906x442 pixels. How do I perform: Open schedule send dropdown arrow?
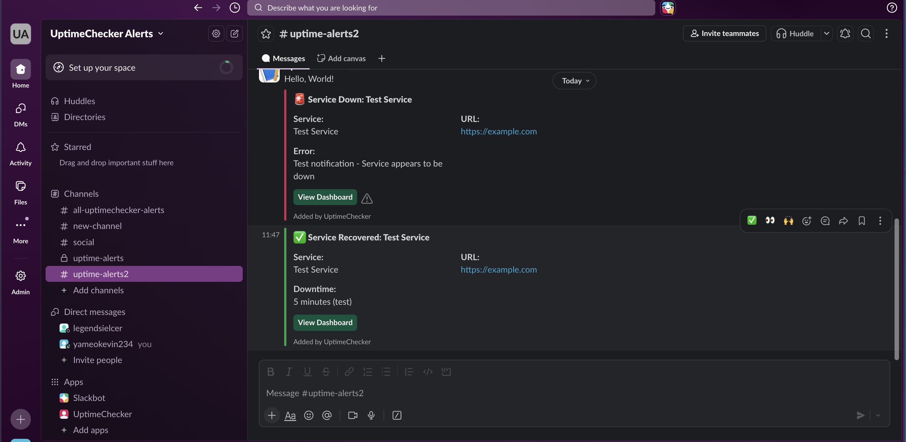pyautogui.click(x=878, y=415)
